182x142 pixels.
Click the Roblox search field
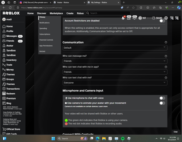coord(108,13)
